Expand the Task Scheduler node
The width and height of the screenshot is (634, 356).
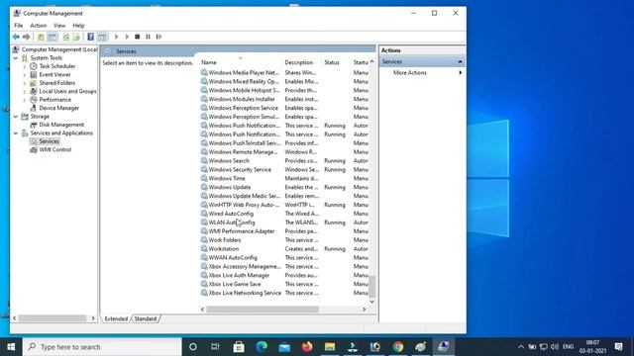click(24, 66)
